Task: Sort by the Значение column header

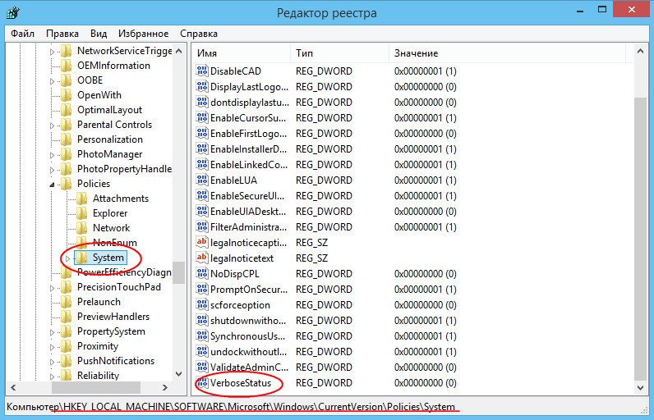Action: tap(507, 53)
